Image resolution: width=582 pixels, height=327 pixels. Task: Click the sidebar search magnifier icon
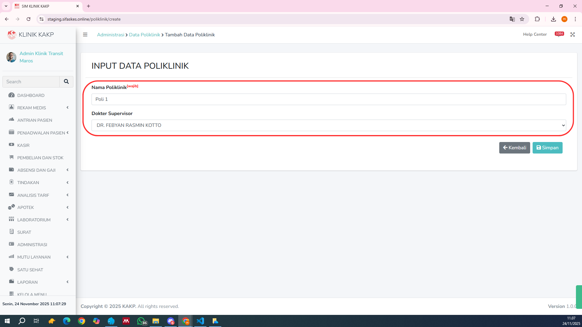tap(66, 82)
